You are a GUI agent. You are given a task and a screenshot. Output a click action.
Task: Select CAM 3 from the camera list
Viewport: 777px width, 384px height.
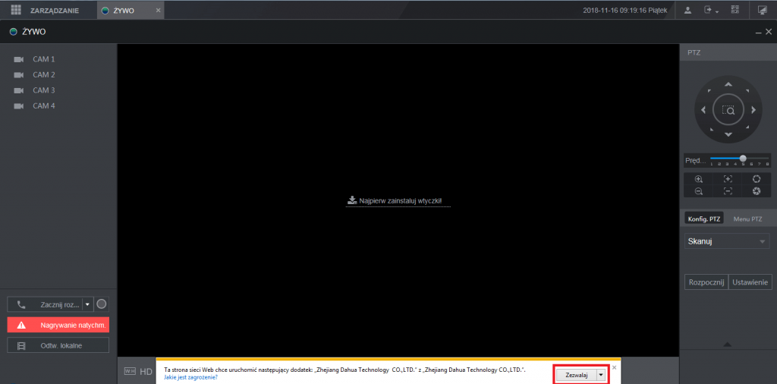[x=43, y=90]
